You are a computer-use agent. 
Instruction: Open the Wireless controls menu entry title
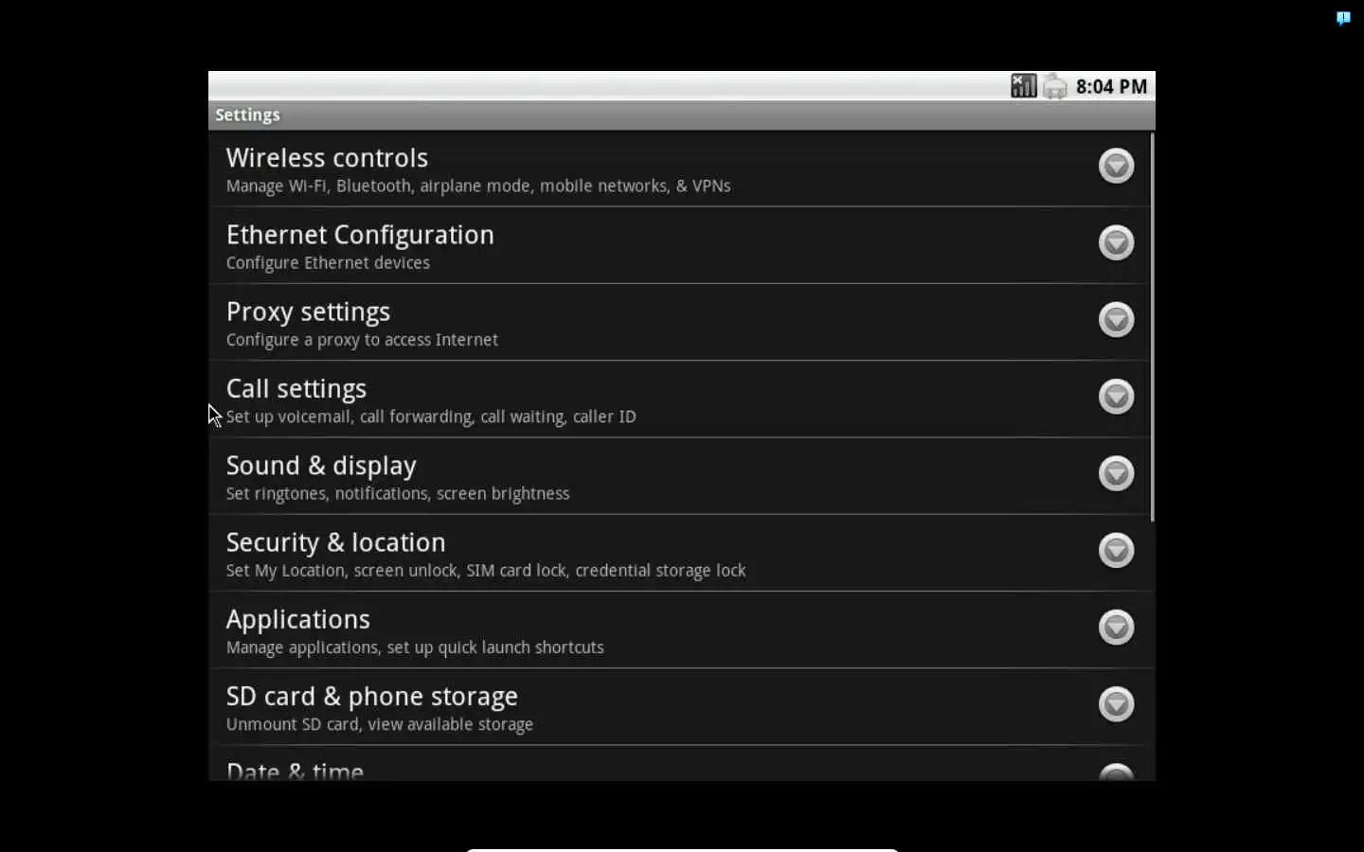(327, 158)
